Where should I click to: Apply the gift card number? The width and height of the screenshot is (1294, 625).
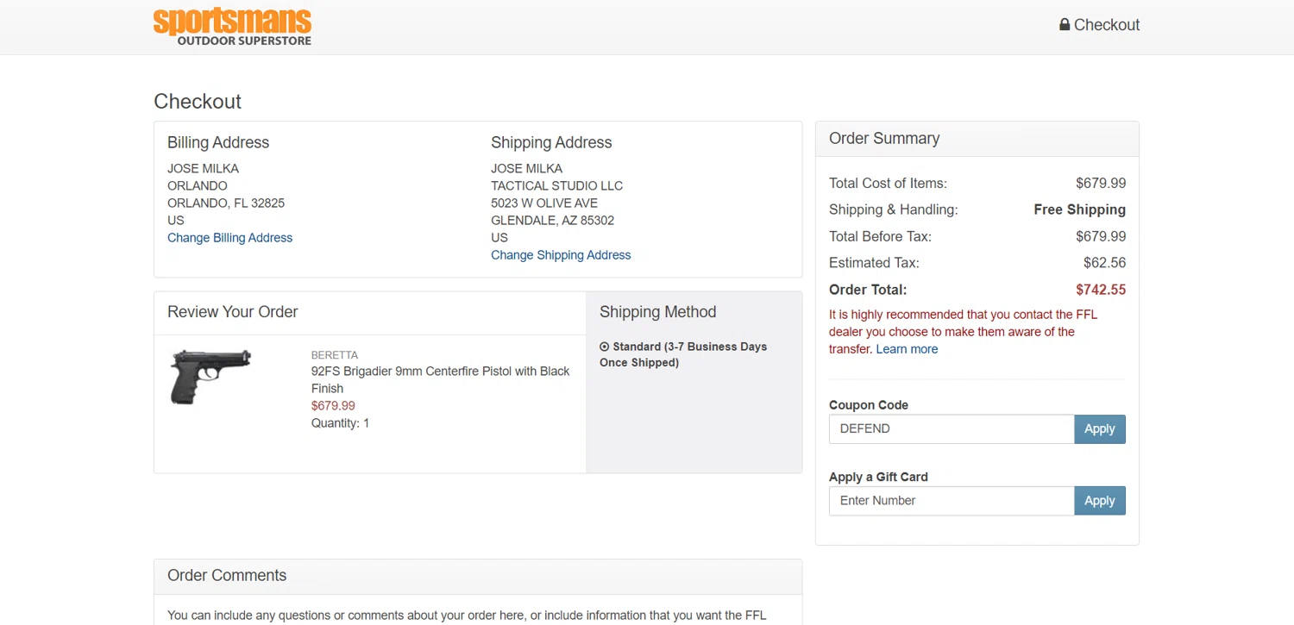(1099, 501)
